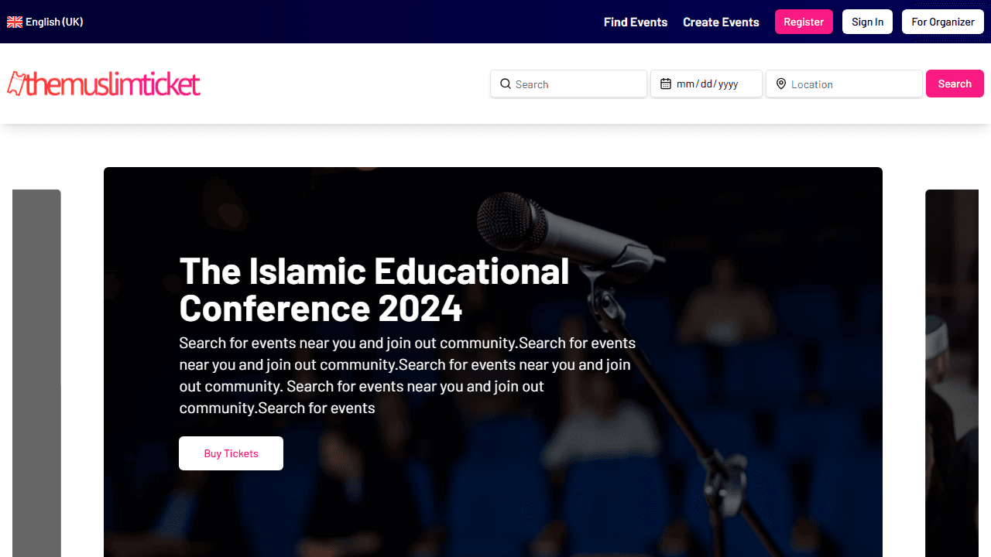Go to themuslimticket logo homepage
This screenshot has width=991, height=557.
[104, 84]
